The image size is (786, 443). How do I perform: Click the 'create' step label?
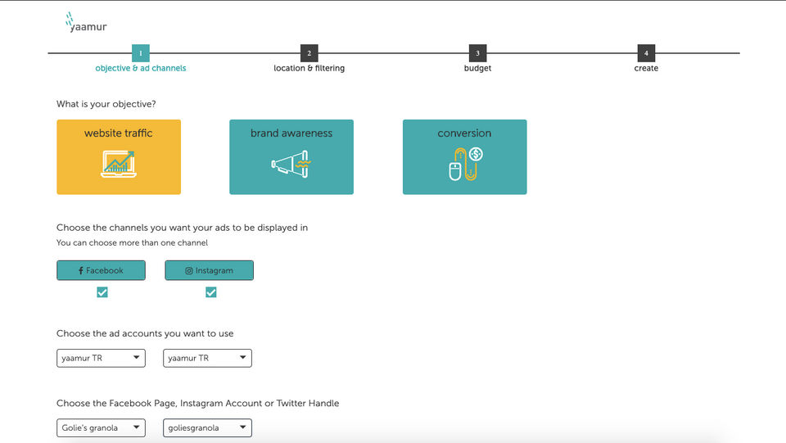tap(646, 68)
